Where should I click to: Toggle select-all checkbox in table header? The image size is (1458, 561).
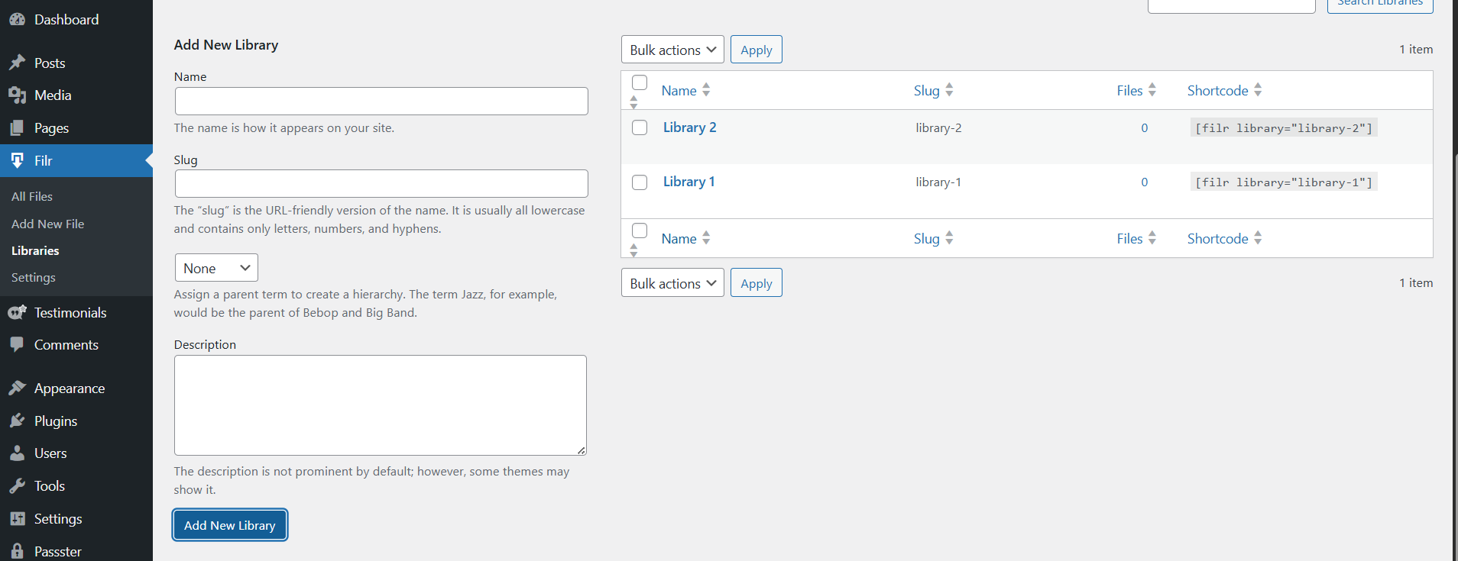click(640, 82)
